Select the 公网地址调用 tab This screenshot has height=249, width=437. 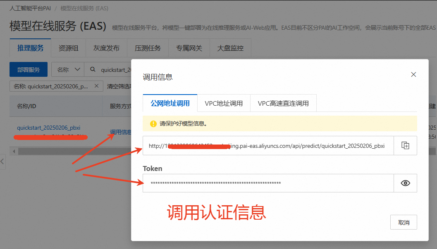tap(170, 104)
